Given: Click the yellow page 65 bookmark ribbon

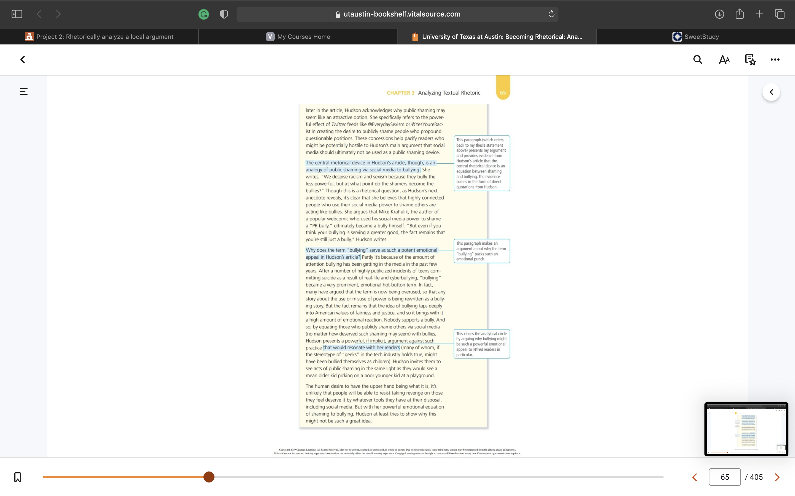Looking at the screenshot, I should click(x=503, y=87).
